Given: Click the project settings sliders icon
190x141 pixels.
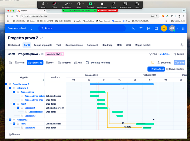Looking at the screenshot, I should coord(182,45).
